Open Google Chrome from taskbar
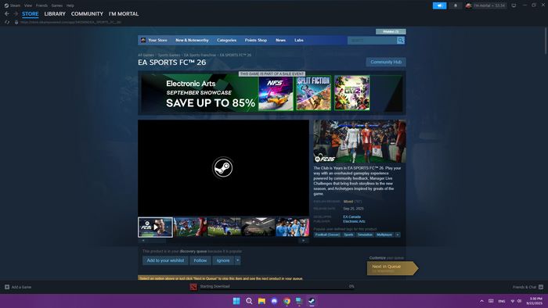548x308 pixels. 287,301
